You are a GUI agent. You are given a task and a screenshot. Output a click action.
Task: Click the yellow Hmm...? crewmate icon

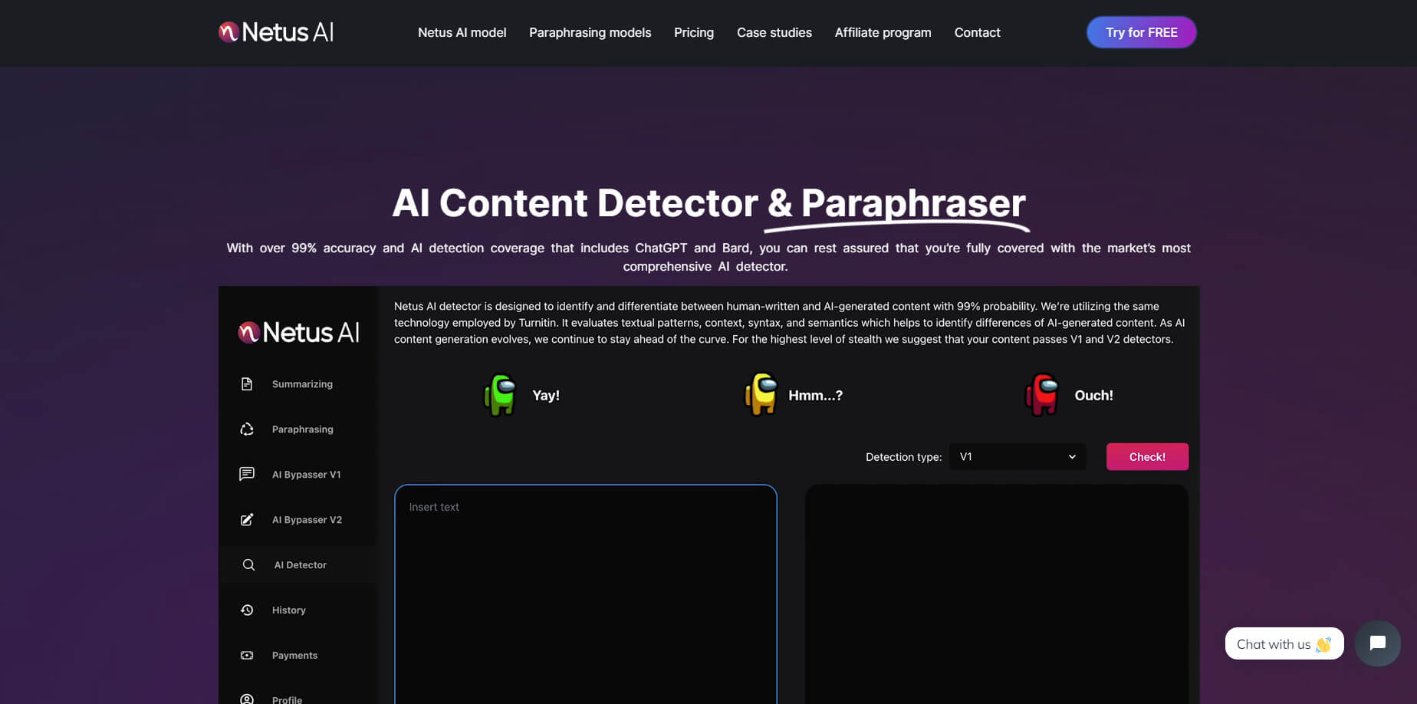coord(761,394)
